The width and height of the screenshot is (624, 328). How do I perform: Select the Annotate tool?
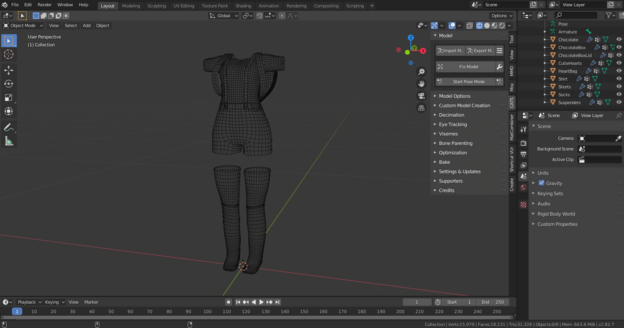click(9, 127)
